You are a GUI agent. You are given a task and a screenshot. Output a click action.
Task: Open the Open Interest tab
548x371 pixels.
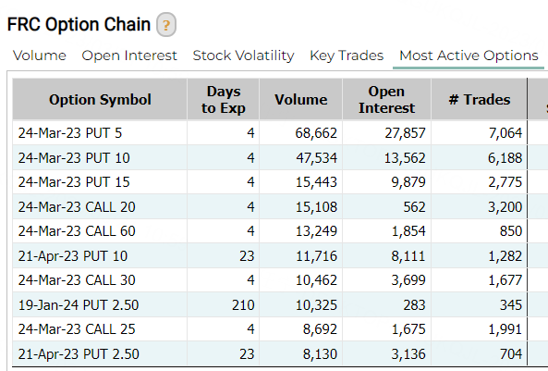point(129,56)
